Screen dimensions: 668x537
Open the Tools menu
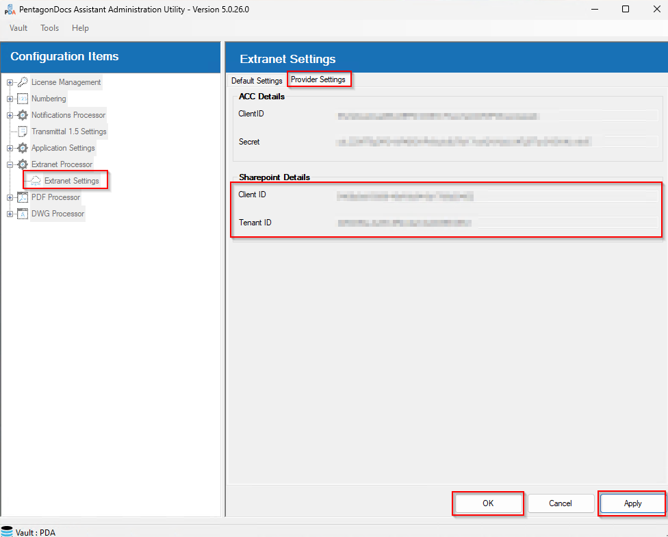click(49, 28)
